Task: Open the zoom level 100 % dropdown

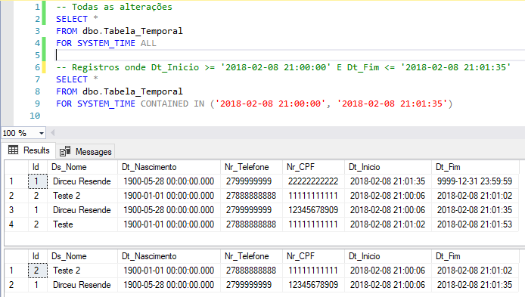Action: pyautogui.click(x=42, y=133)
